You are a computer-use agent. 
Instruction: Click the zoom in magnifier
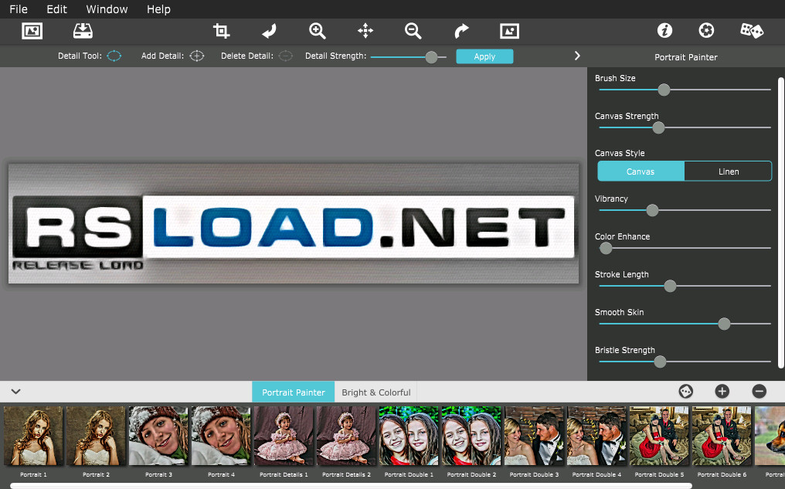tap(318, 31)
